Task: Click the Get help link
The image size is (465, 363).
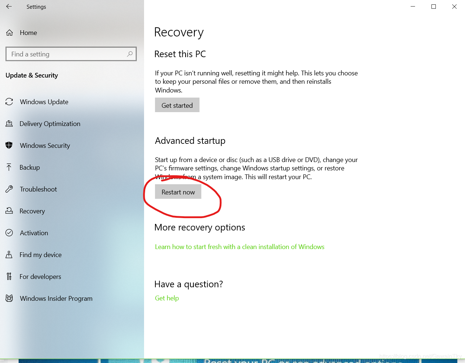Action: (167, 298)
